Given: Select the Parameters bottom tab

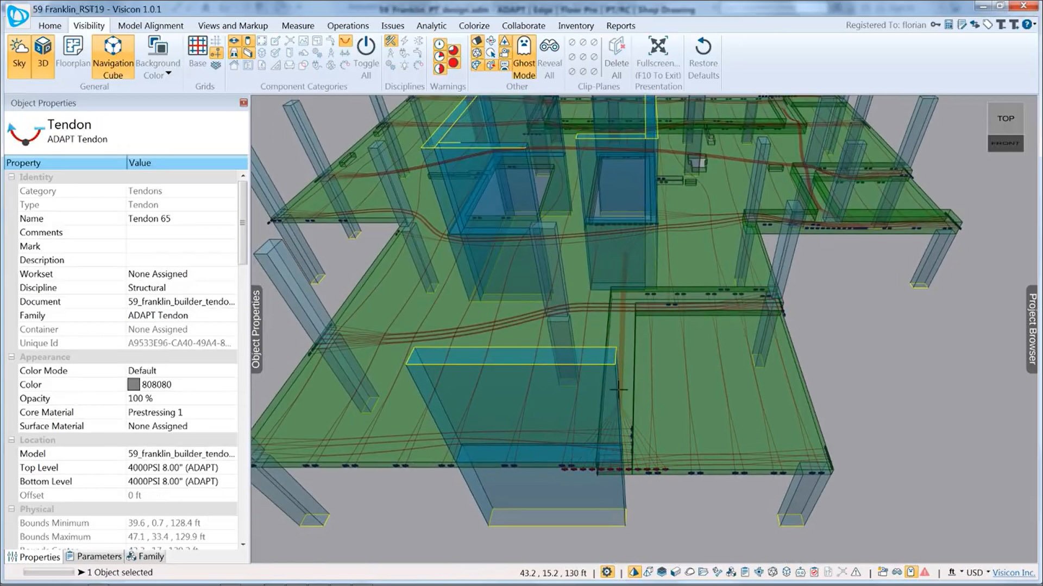Looking at the screenshot, I should pyautogui.click(x=93, y=556).
